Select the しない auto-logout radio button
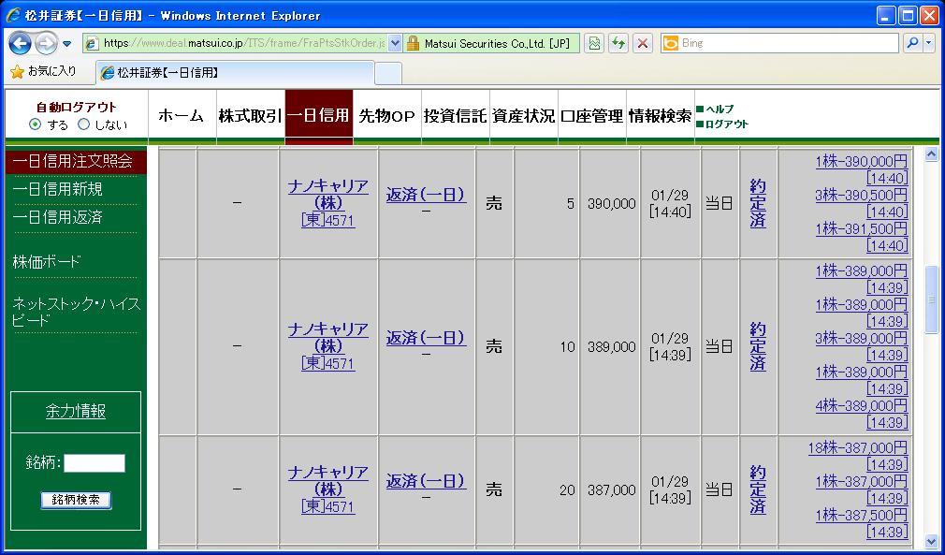945x555 pixels. [84, 124]
